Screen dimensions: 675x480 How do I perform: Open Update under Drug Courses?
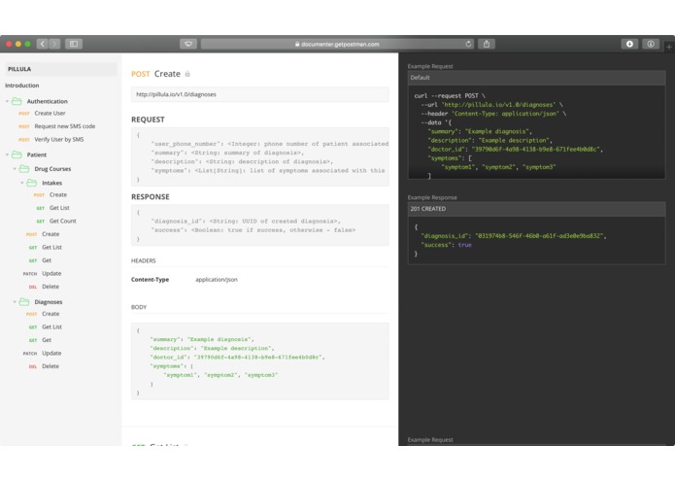click(51, 273)
